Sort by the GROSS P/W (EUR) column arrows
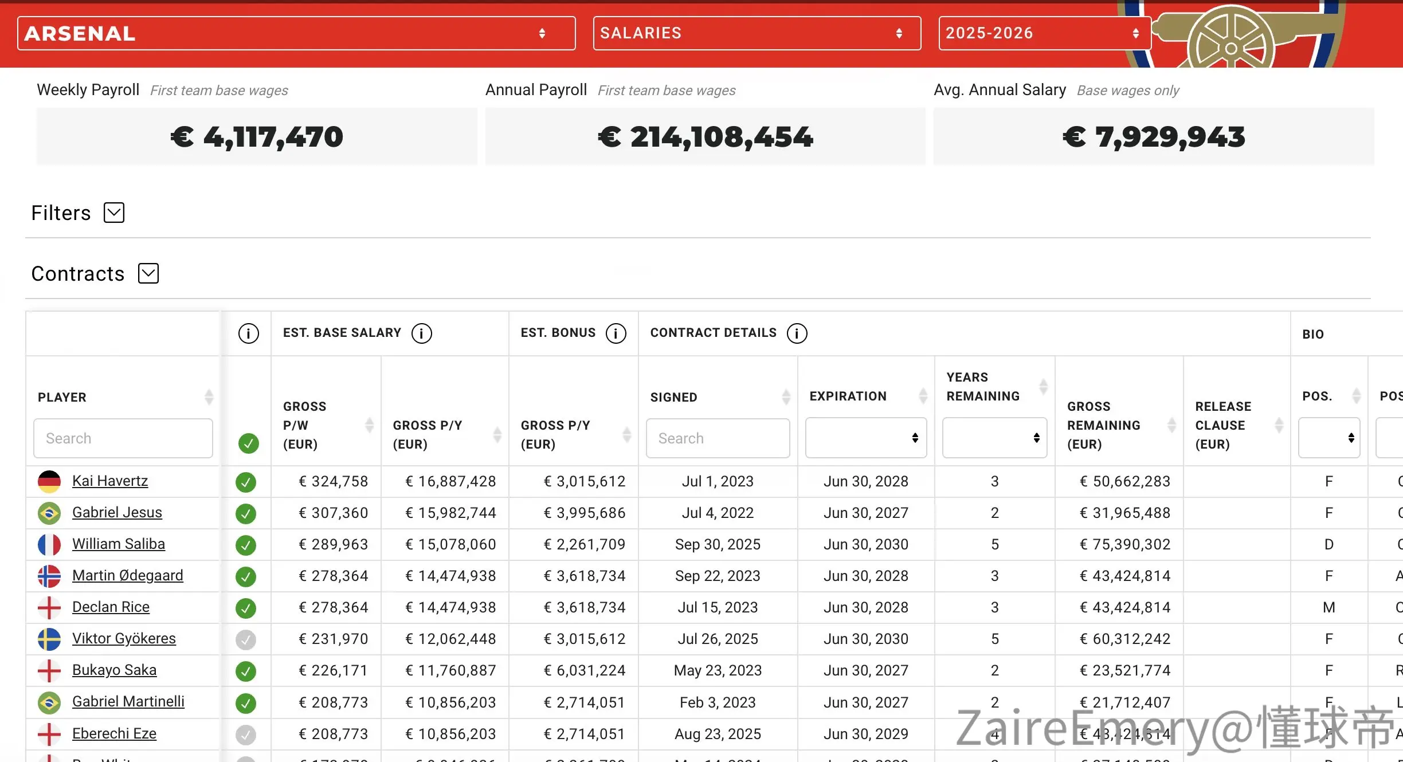Image resolution: width=1403 pixels, height=762 pixels. pos(370,425)
